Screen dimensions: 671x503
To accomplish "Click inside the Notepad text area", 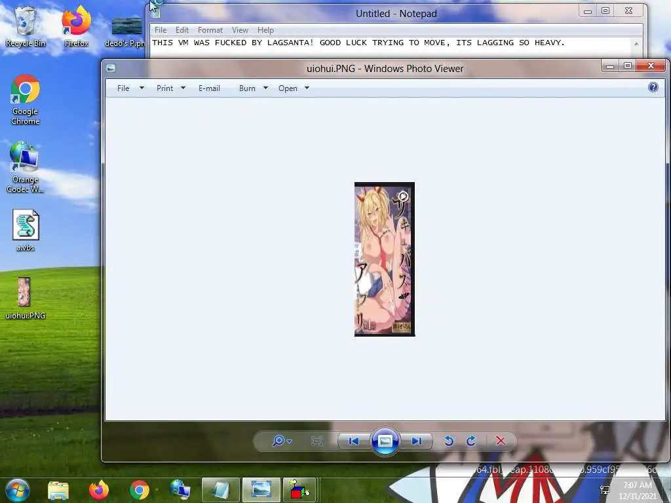I will (391, 47).
